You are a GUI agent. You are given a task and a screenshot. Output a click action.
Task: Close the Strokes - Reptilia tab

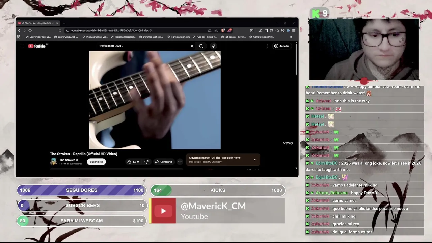57,23
